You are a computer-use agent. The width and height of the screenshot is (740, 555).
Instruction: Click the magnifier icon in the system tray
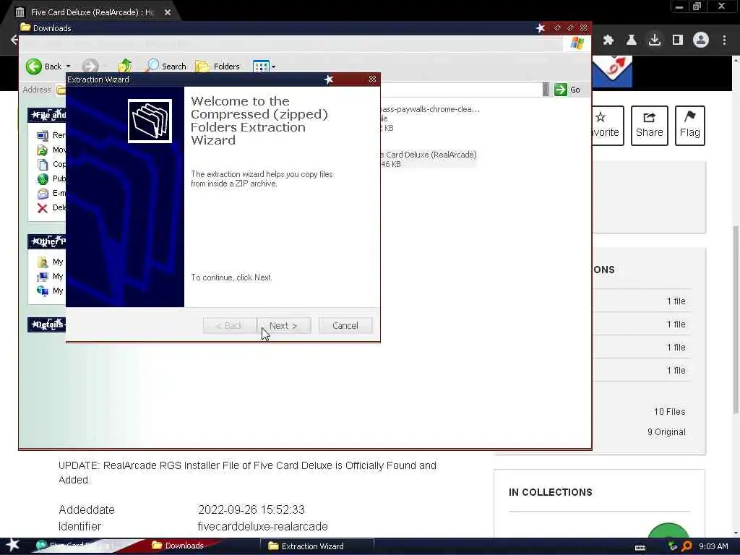(x=687, y=546)
